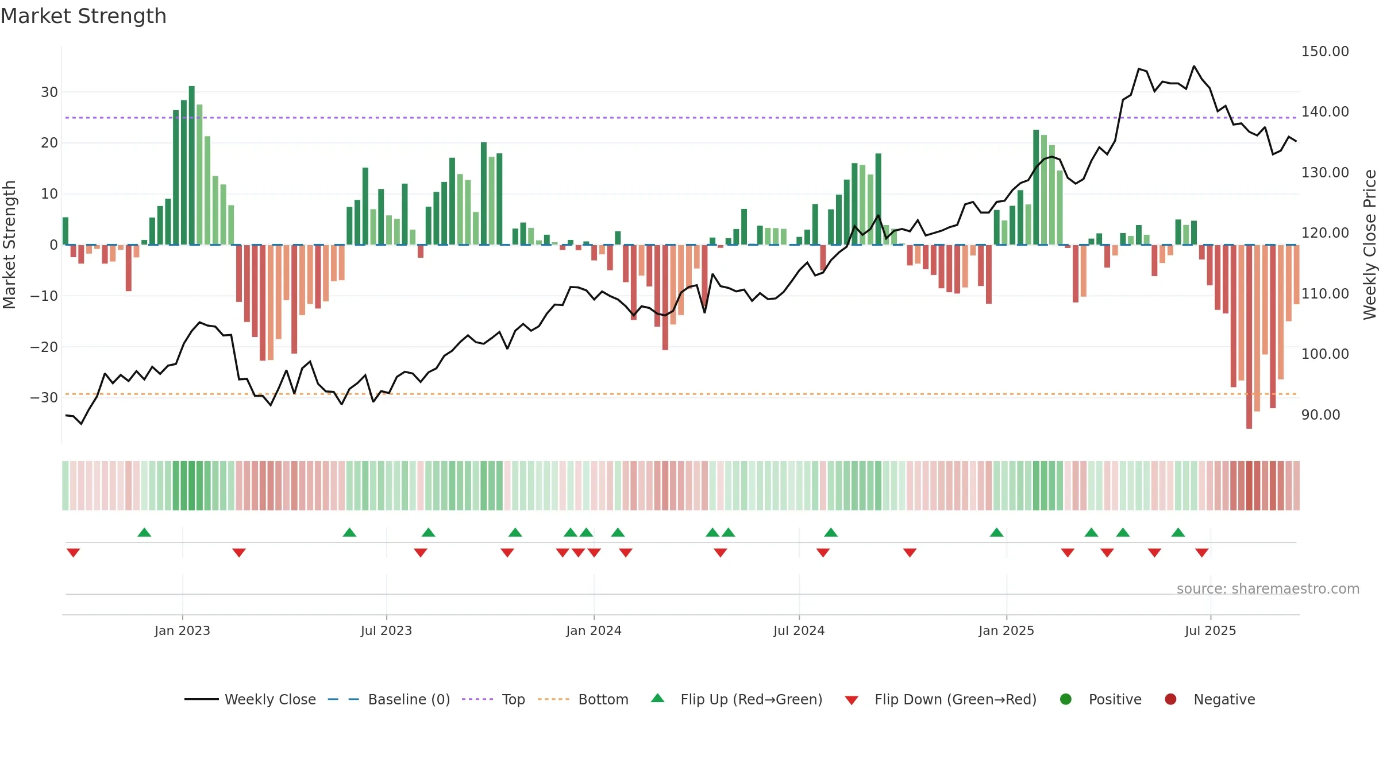Click the 140.00 price axis label
The width and height of the screenshot is (1379, 775).
click(1325, 112)
